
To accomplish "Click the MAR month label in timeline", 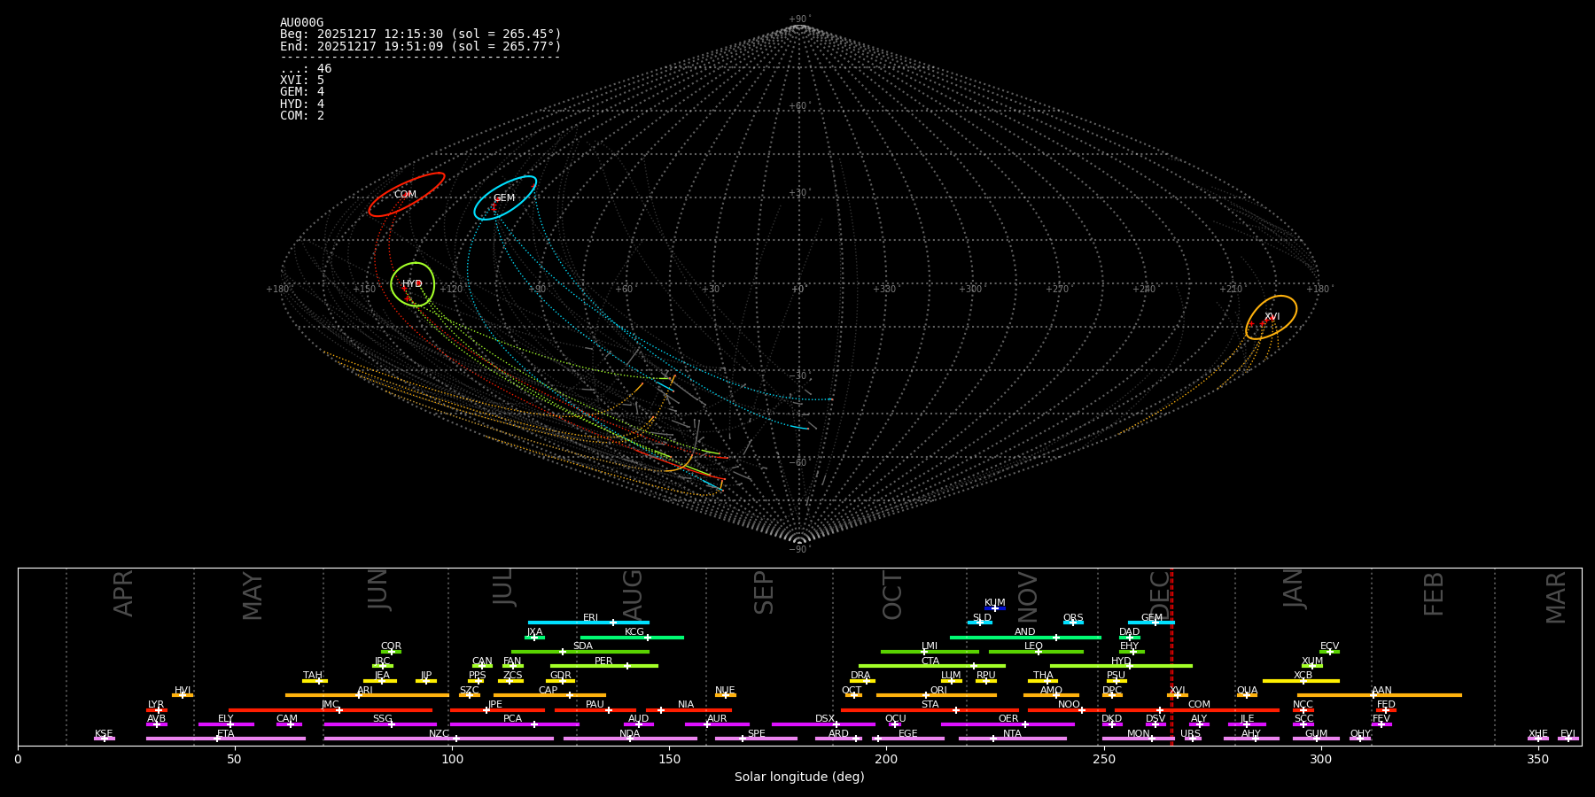I will (x=1556, y=598).
